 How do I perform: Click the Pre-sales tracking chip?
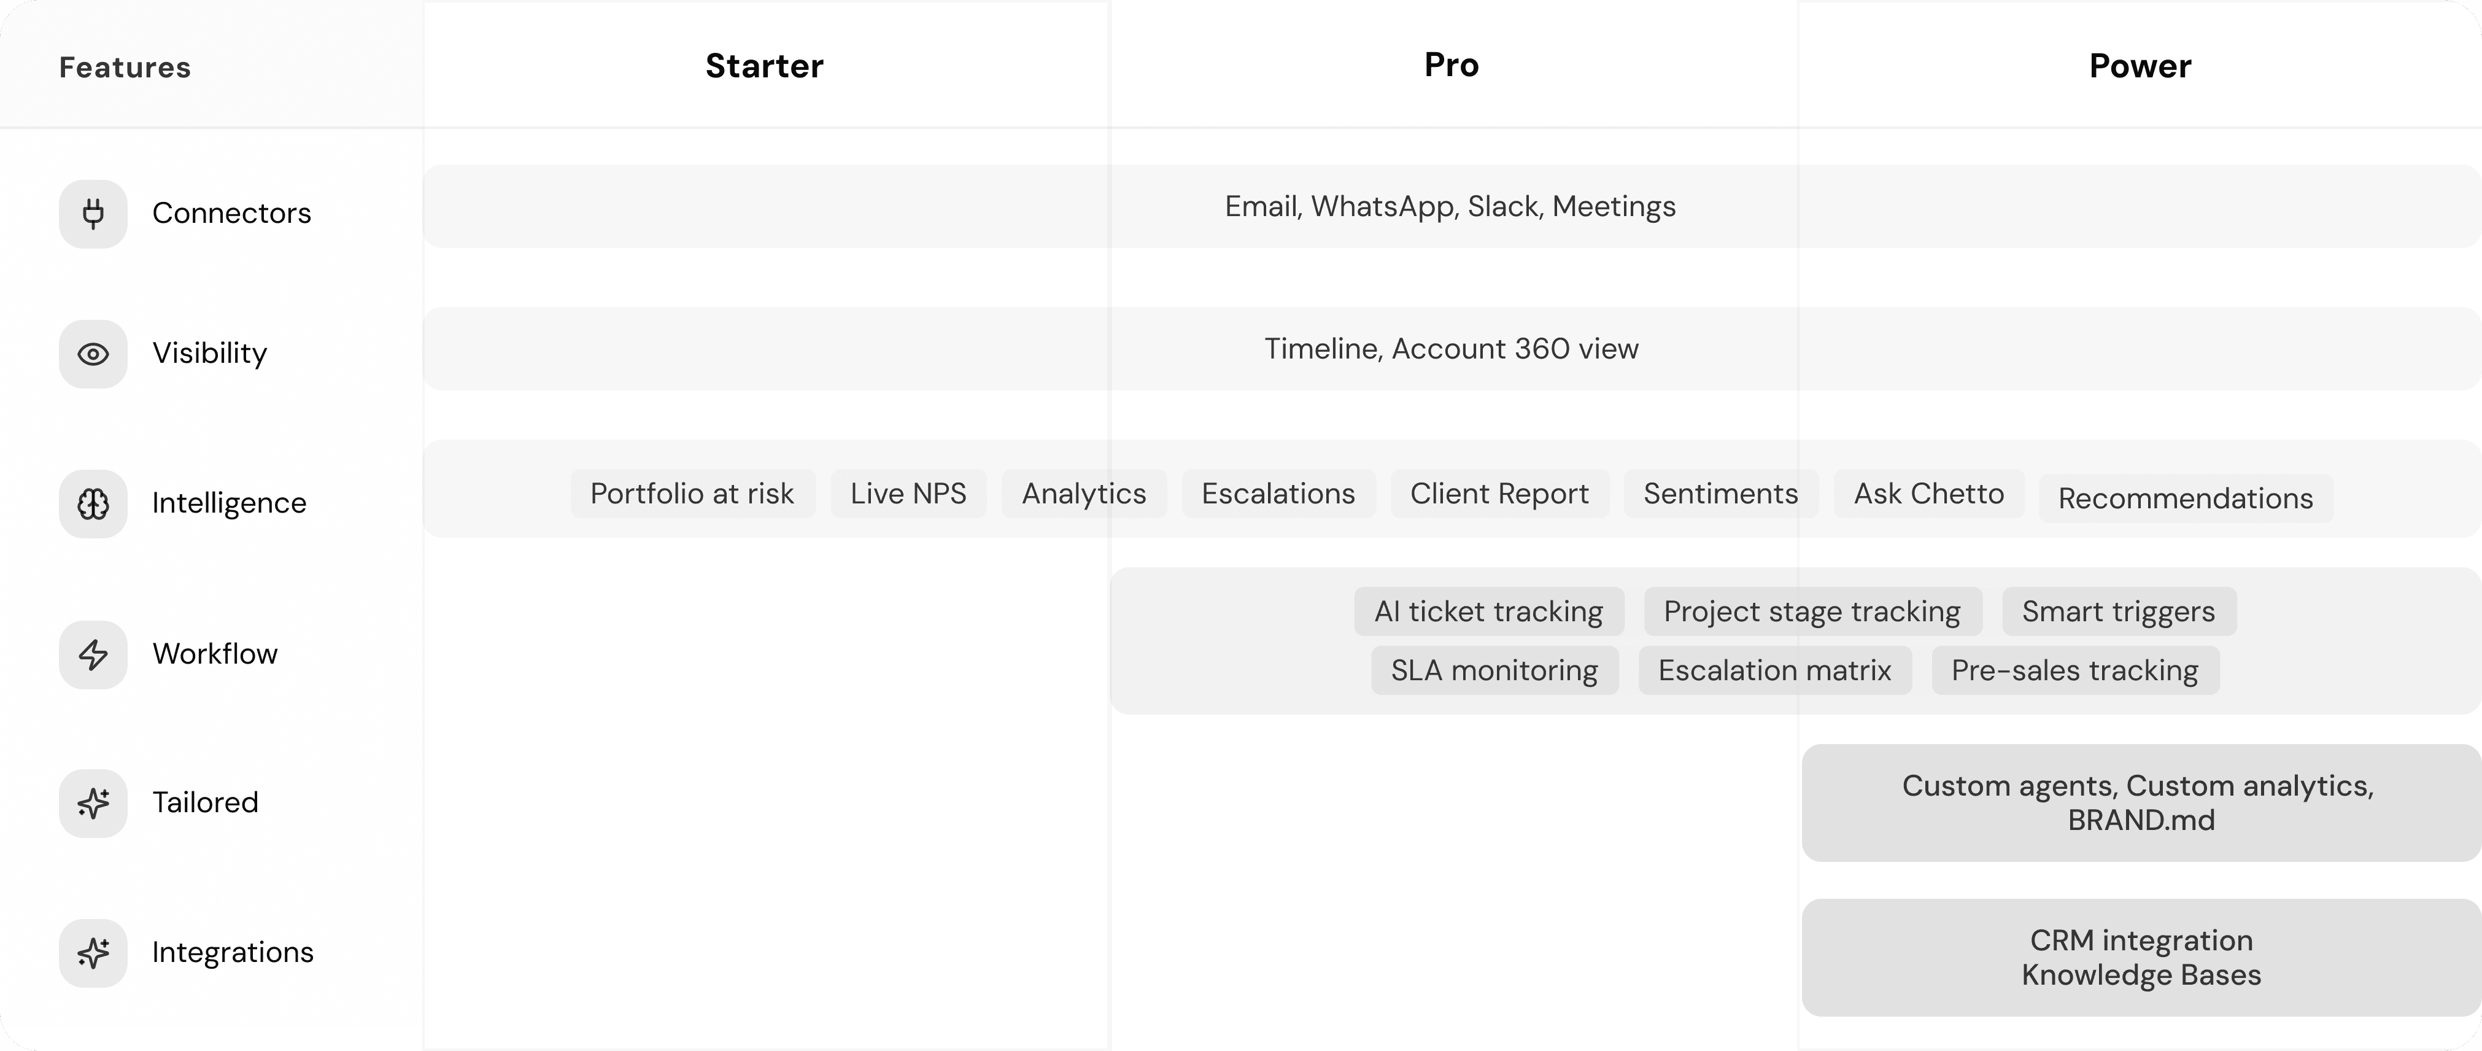click(2074, 670)
